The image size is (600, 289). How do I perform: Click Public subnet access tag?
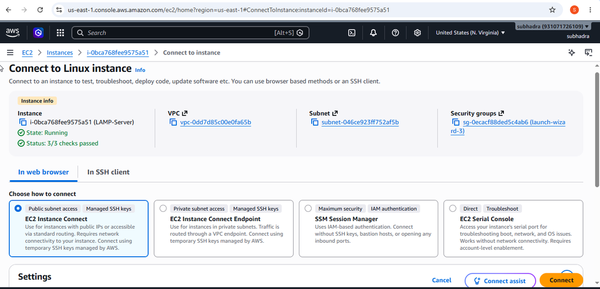[53, 209]
